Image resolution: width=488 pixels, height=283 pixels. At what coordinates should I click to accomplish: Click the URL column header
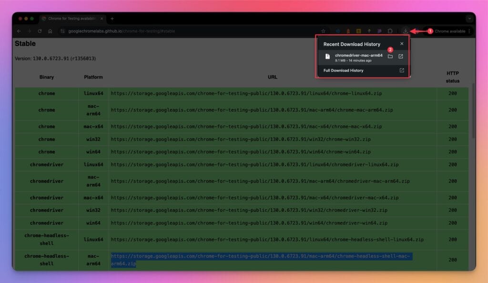tap(272, 77)
